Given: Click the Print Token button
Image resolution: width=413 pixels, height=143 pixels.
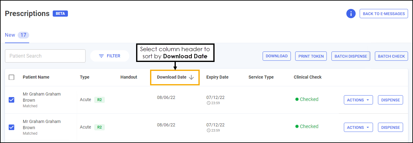Looking at the screenshot, I should [311, 56].
